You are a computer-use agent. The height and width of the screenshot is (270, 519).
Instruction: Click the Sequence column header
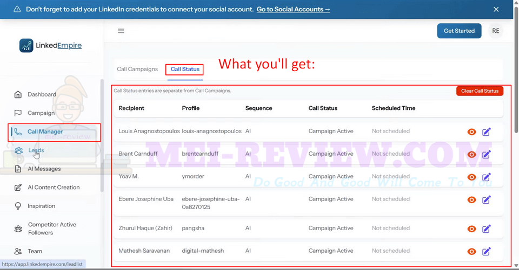pyautogui.click(x=258, y=108)
